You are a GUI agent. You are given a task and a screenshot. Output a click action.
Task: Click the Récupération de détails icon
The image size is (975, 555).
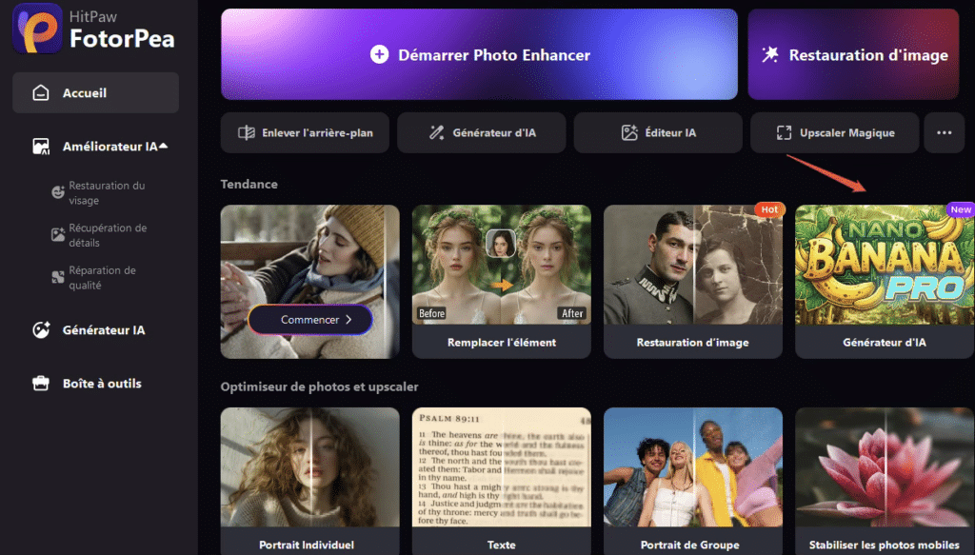point(57,235)
